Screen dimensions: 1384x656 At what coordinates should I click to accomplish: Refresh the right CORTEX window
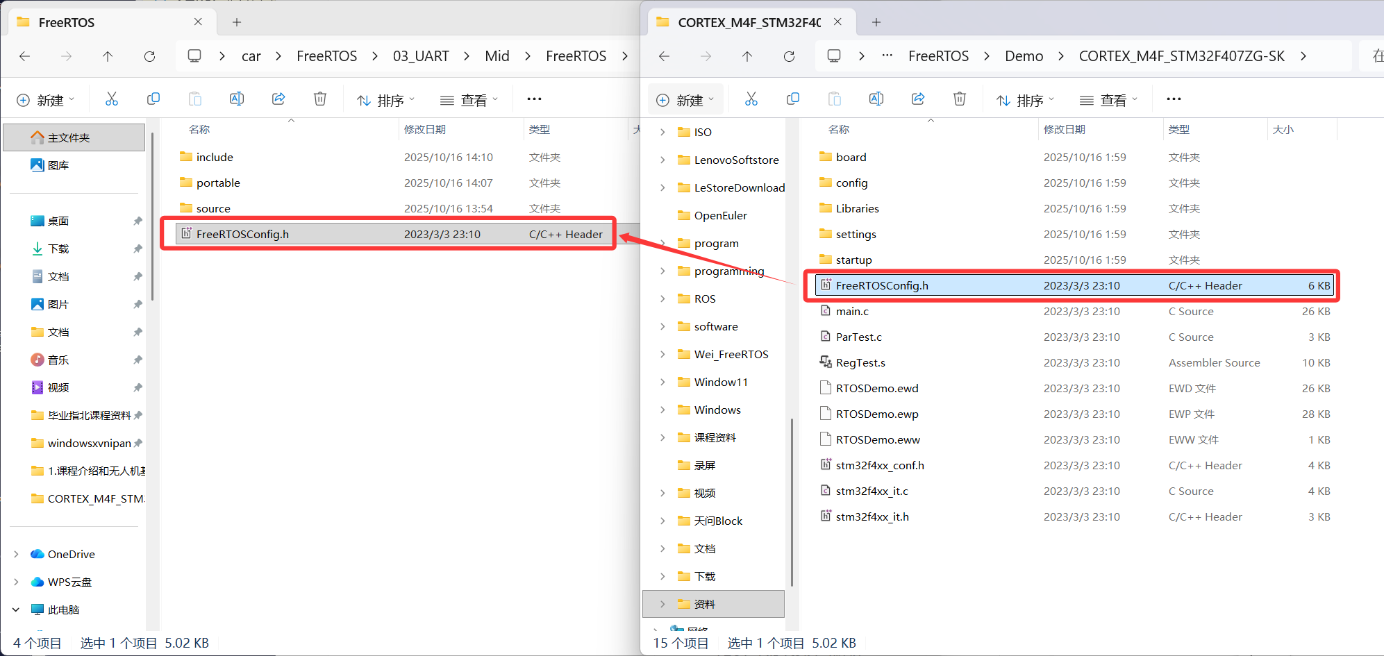789,56
